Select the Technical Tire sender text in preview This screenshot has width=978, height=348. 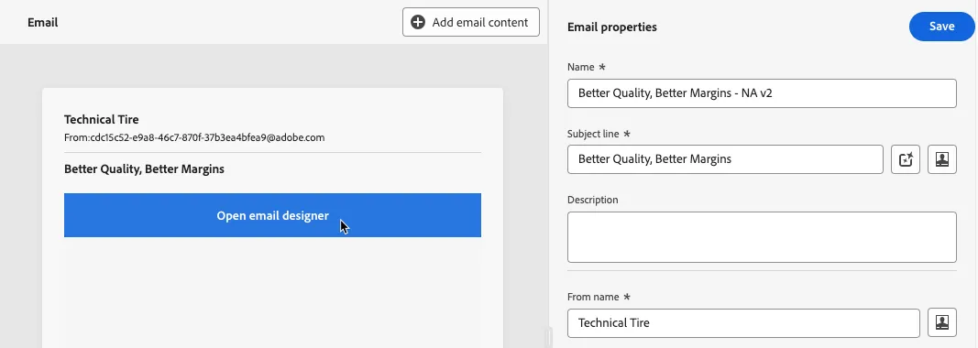tap(102, 120)
